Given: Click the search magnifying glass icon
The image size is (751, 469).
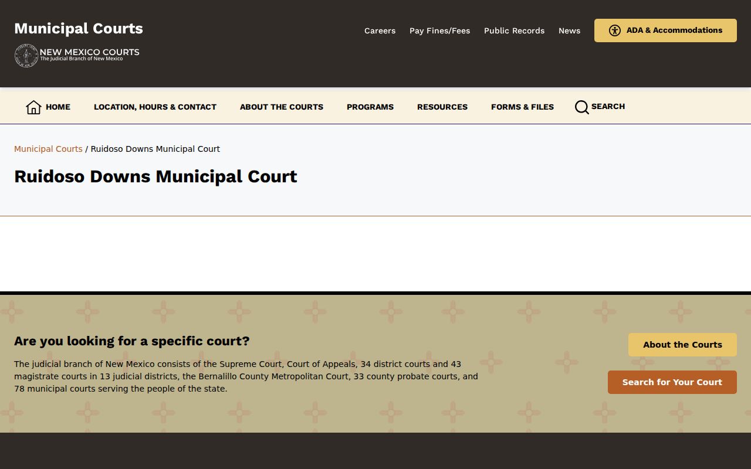Looking at the screenshot, I should [x=581, y=107].
